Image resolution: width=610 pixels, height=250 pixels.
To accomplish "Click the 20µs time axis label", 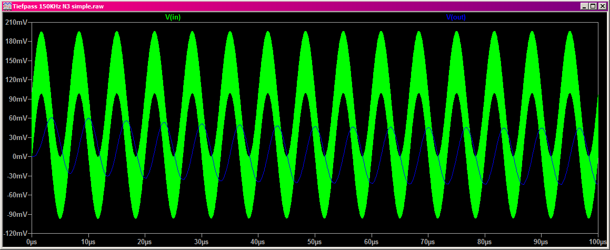I will 145,242.
